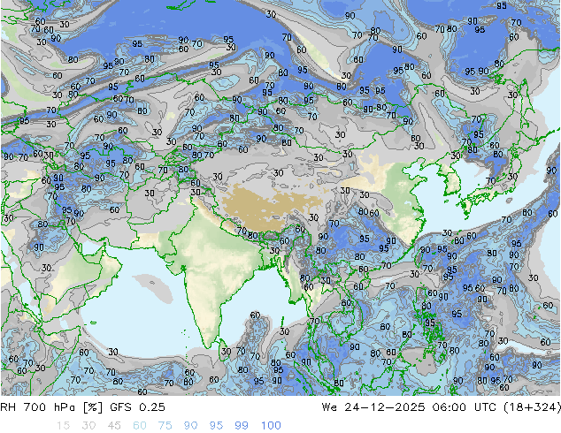
Task: Click the 99 value in the legend row
Action: click(242, 426)
